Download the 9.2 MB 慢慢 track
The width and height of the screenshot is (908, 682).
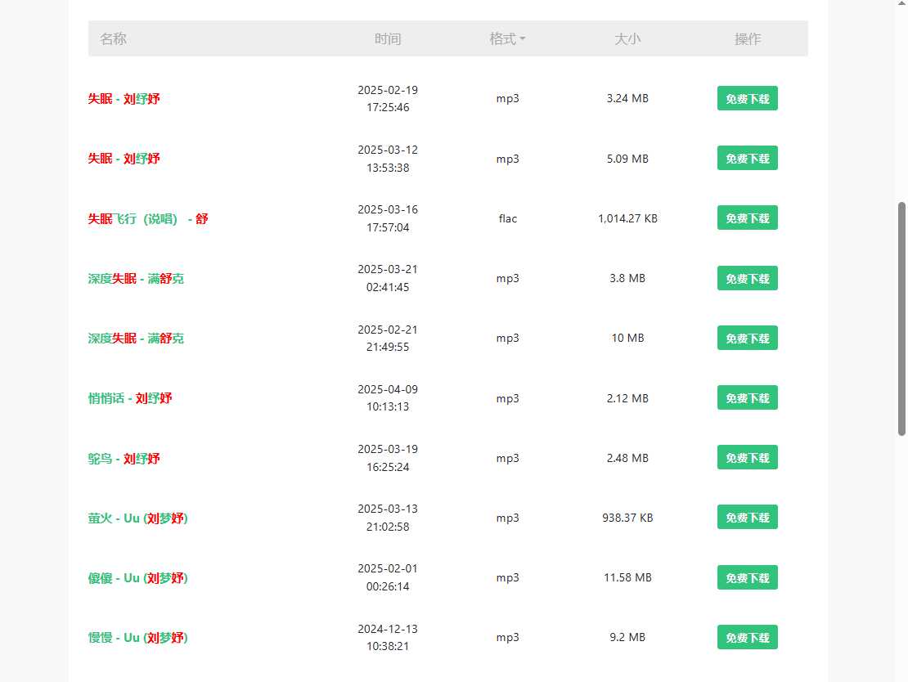click(x=747, y=637)
